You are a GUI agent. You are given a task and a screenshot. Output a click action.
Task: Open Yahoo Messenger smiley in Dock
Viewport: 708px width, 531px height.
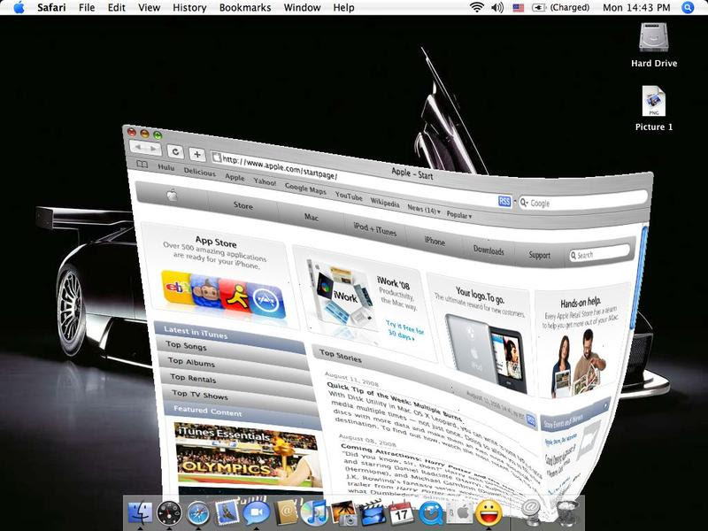[x=489, y=513]
